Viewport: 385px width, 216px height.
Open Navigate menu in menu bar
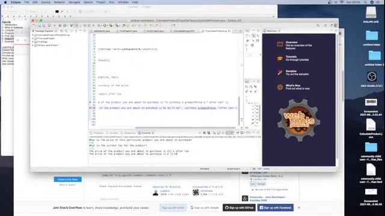click(74, 2)
